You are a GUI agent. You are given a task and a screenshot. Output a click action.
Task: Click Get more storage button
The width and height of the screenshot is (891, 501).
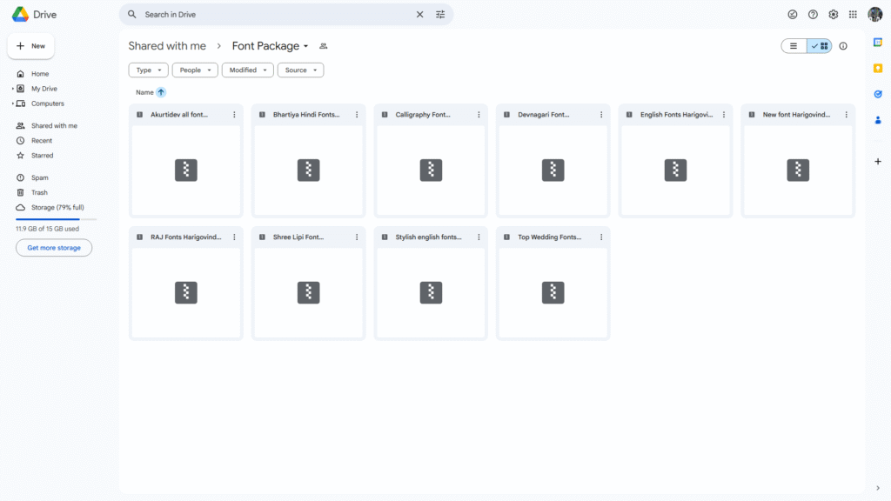tap(54, 248)
